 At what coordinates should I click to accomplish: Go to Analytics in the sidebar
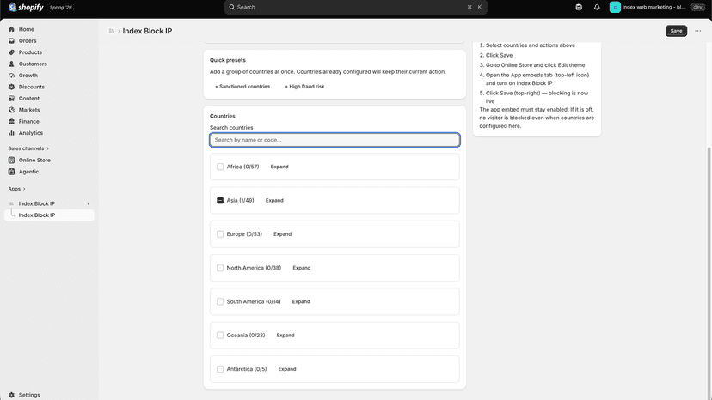pyautogui.click(x=31, y=133)
